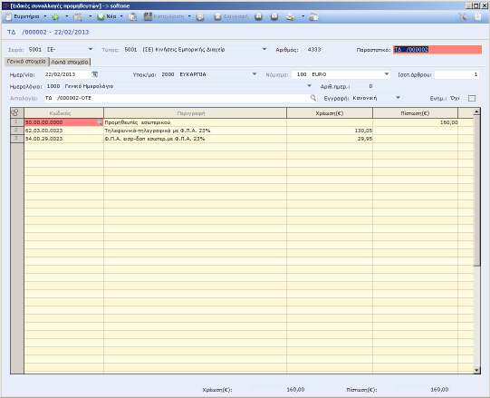Click the printer icon in toolbar
Screen dimensions: 490x398
[x=291, y=17]
